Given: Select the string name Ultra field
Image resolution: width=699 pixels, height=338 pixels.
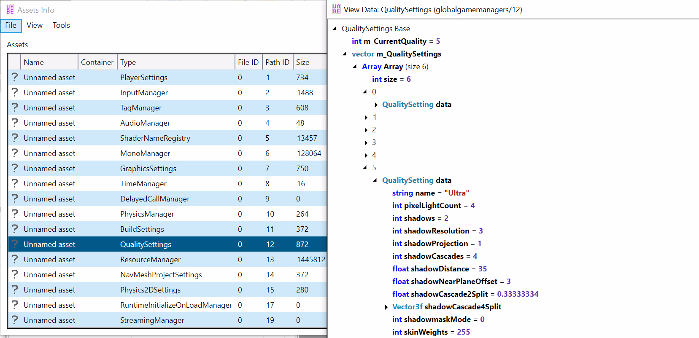Looking at the screenshot, I should 430,193.
